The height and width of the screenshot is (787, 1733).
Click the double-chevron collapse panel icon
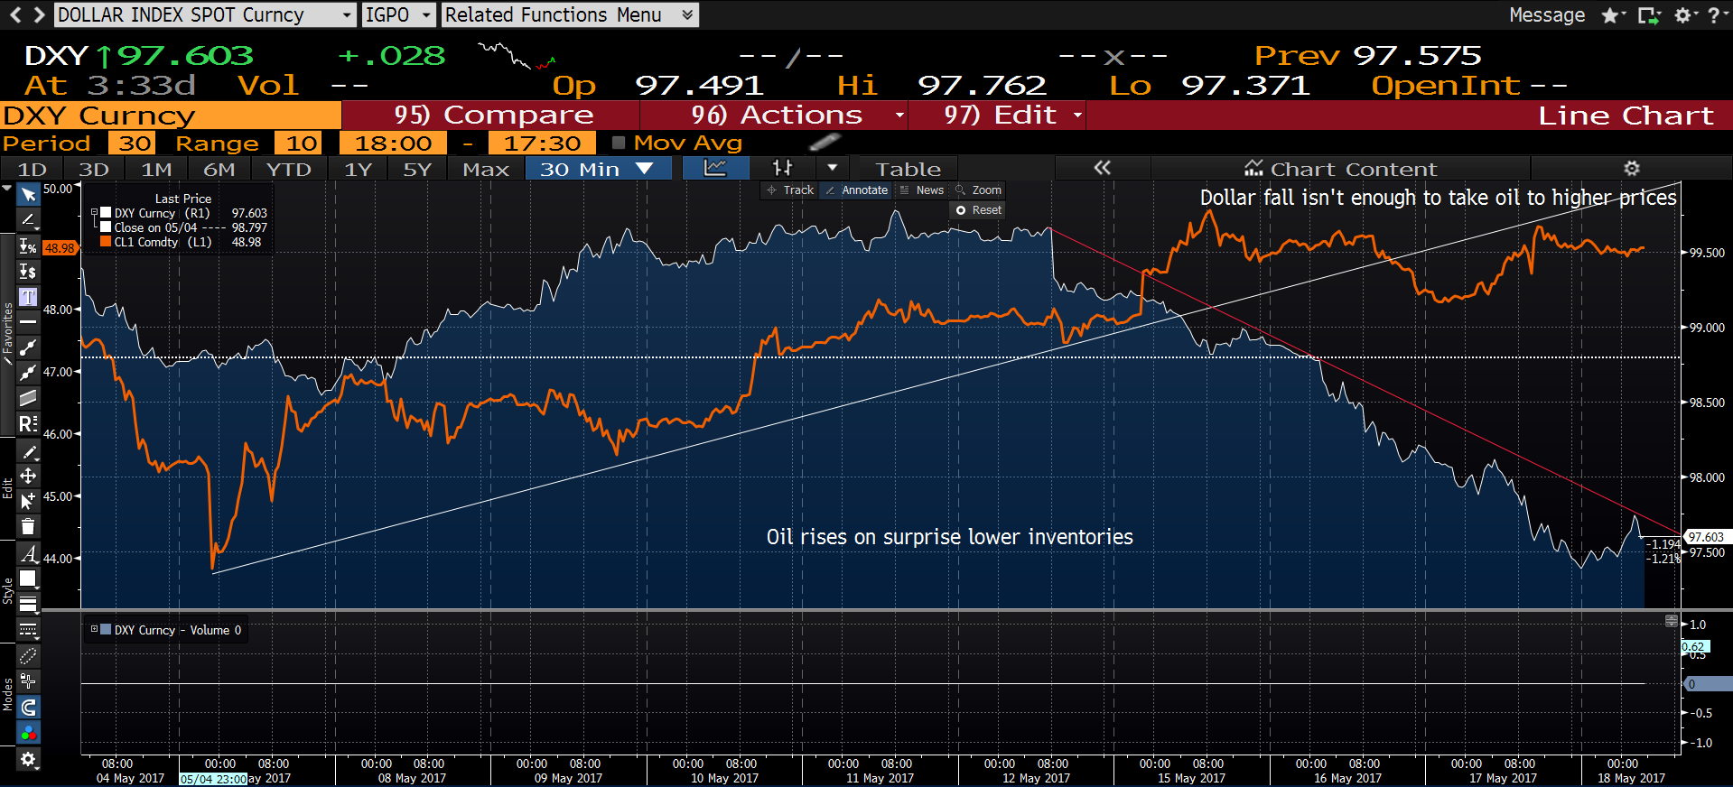click(1102, 168)
